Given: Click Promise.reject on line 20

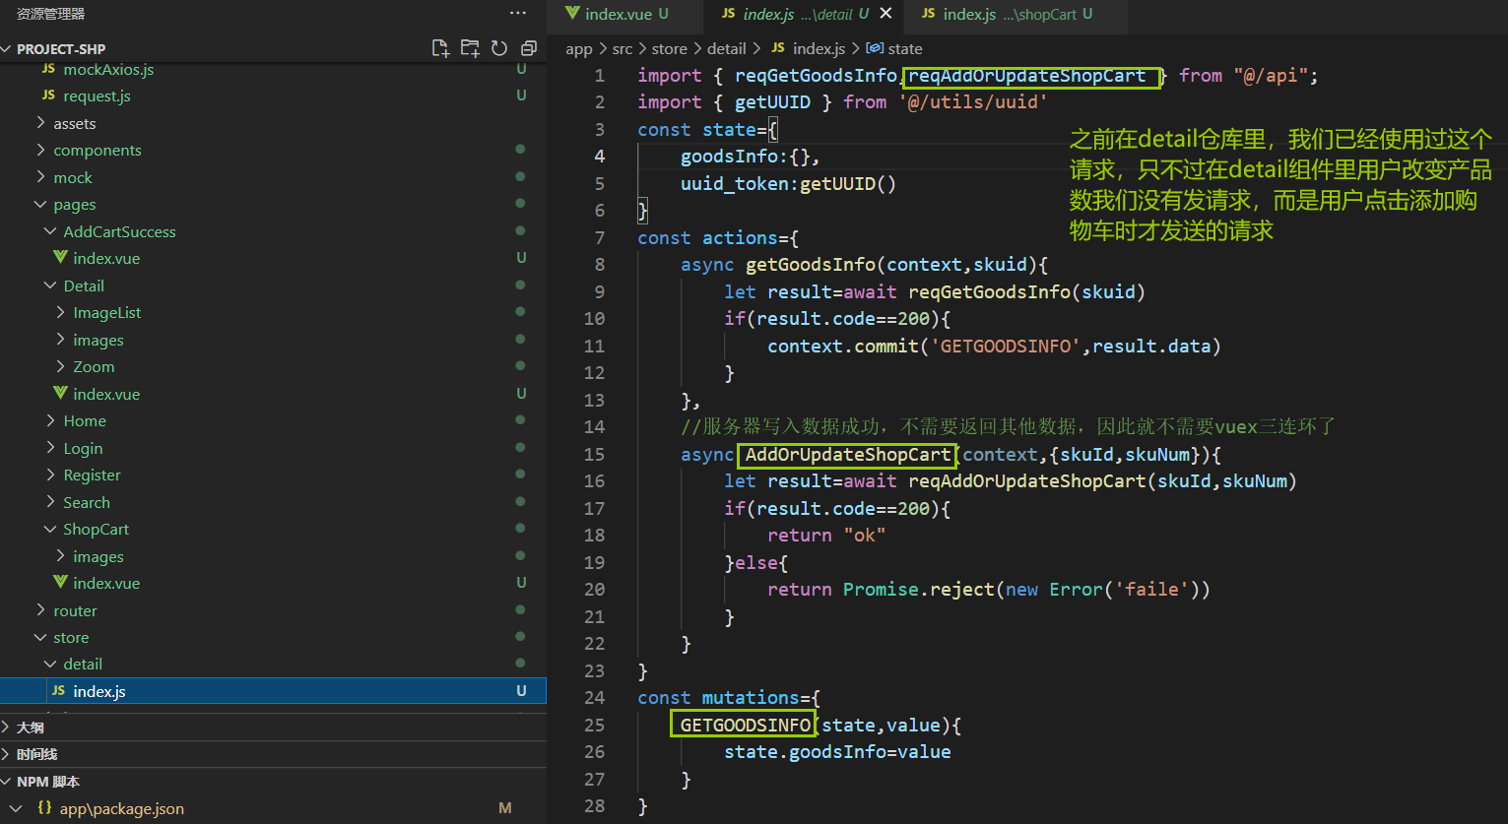Looking at the screenshot, I should [919, 589].
